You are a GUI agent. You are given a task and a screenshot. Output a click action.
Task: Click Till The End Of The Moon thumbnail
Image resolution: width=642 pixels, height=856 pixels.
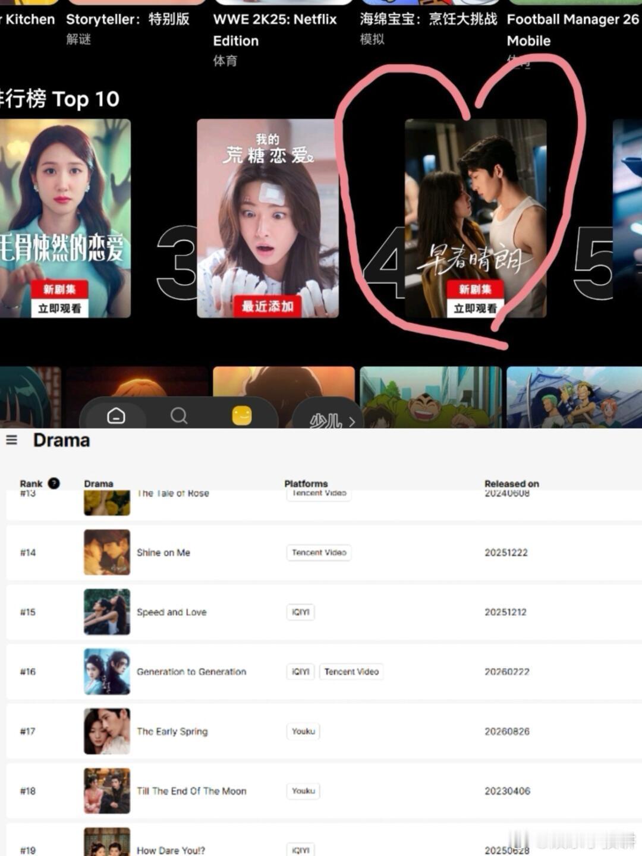pos(107,791)
